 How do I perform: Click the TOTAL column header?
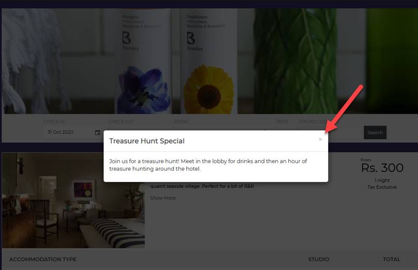(392, 259)
